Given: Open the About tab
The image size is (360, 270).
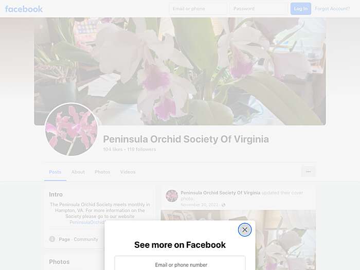Looking at the screenshot, I should click(78, 172).
